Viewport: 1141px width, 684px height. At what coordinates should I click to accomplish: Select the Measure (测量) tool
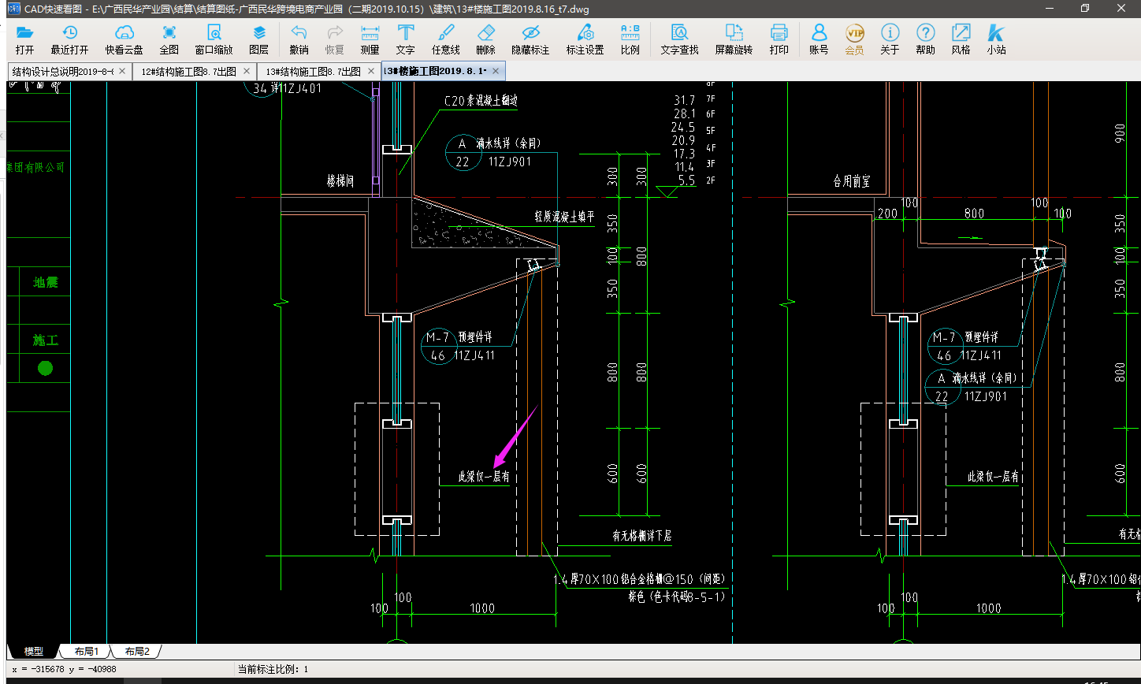tap(370, 39)
